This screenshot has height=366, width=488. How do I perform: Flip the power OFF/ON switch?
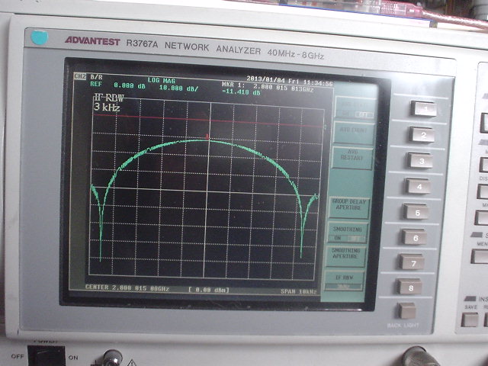(46, 356)
